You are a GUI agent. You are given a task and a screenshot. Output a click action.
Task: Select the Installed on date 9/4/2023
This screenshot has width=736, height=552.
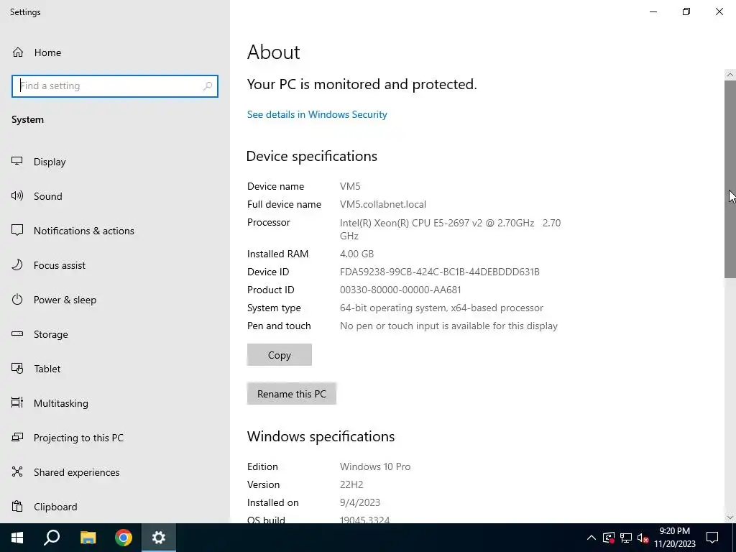(360, 502)
